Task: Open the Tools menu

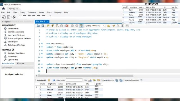Action: pyautogui.click(x=49, y=12)
